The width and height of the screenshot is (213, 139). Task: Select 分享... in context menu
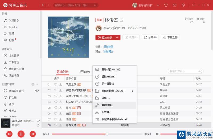[x=114, y=98]
